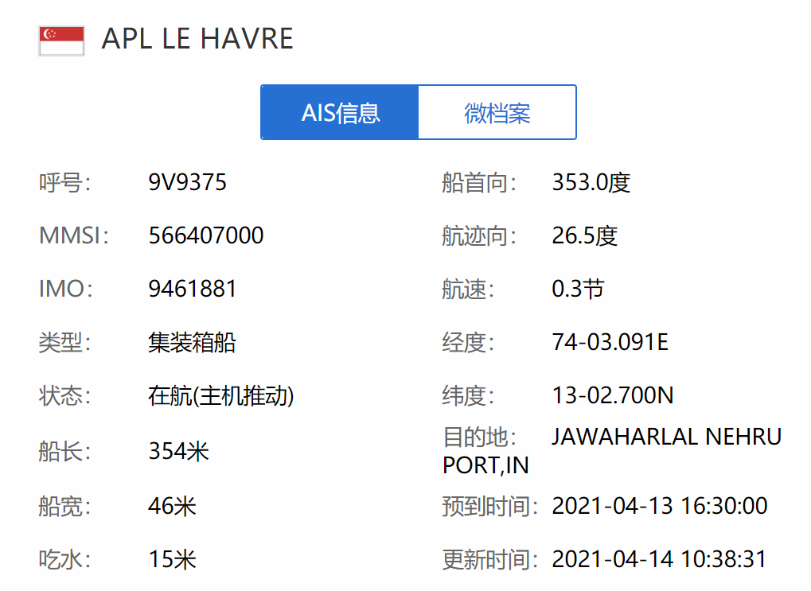
Task: Select heading value 353.0度
Action: tap(591, 182)
